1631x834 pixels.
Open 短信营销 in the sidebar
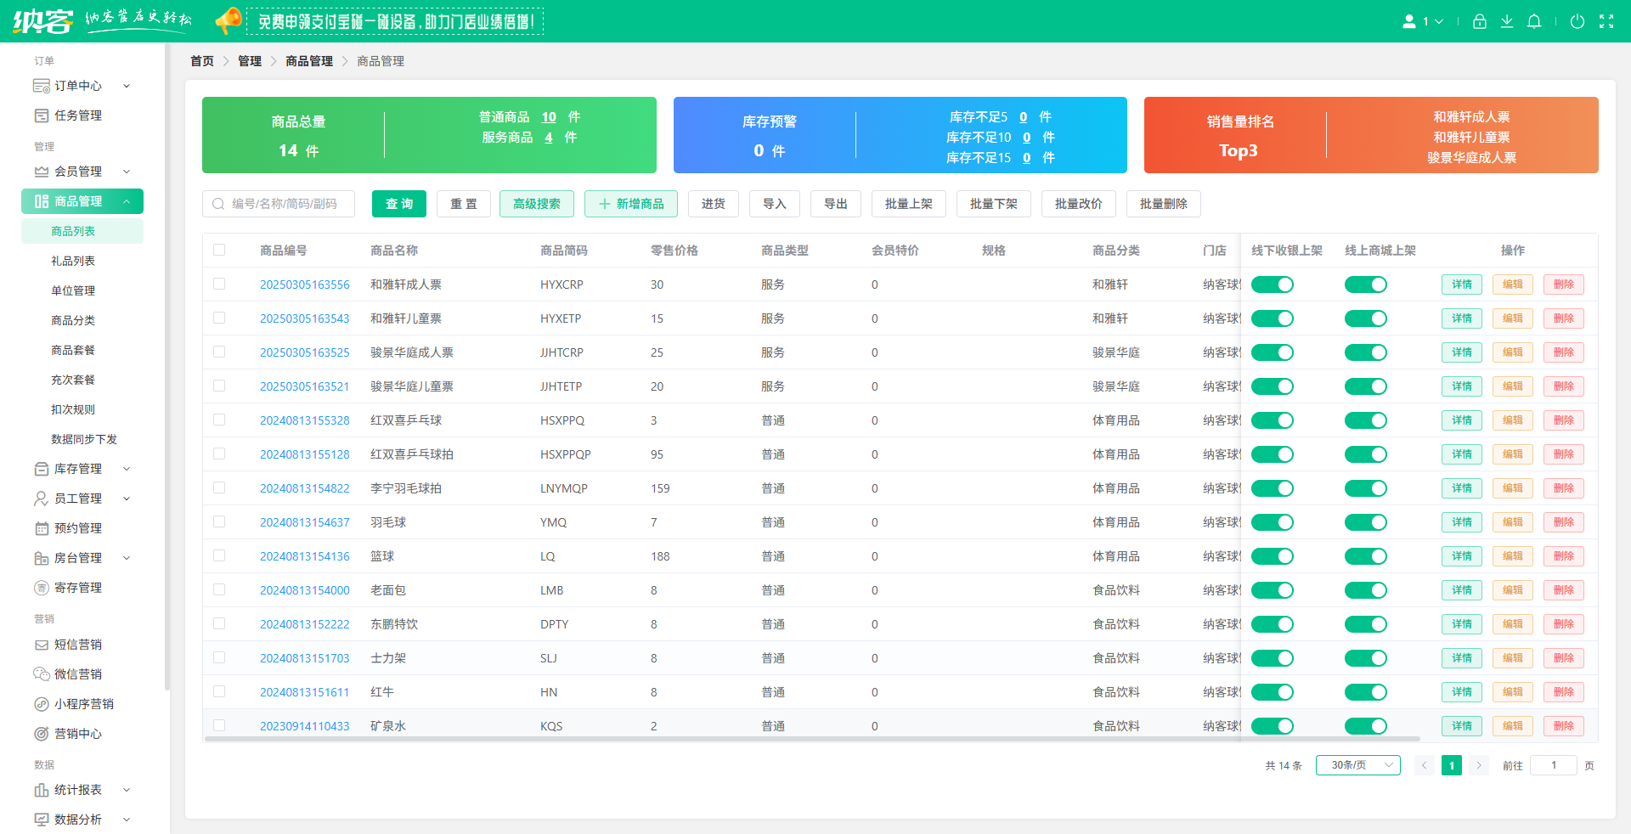(78, 645)
